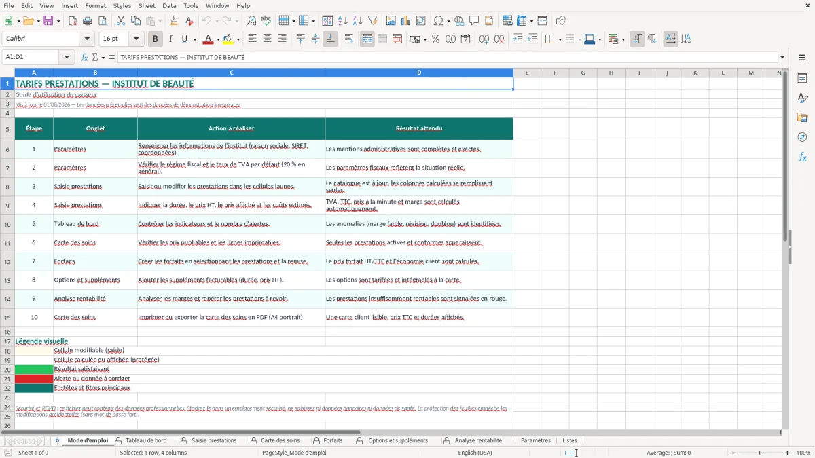Toggle Merge and Center Cells
This screenshot has width=815, height=458.
click(x=367, y=39)
